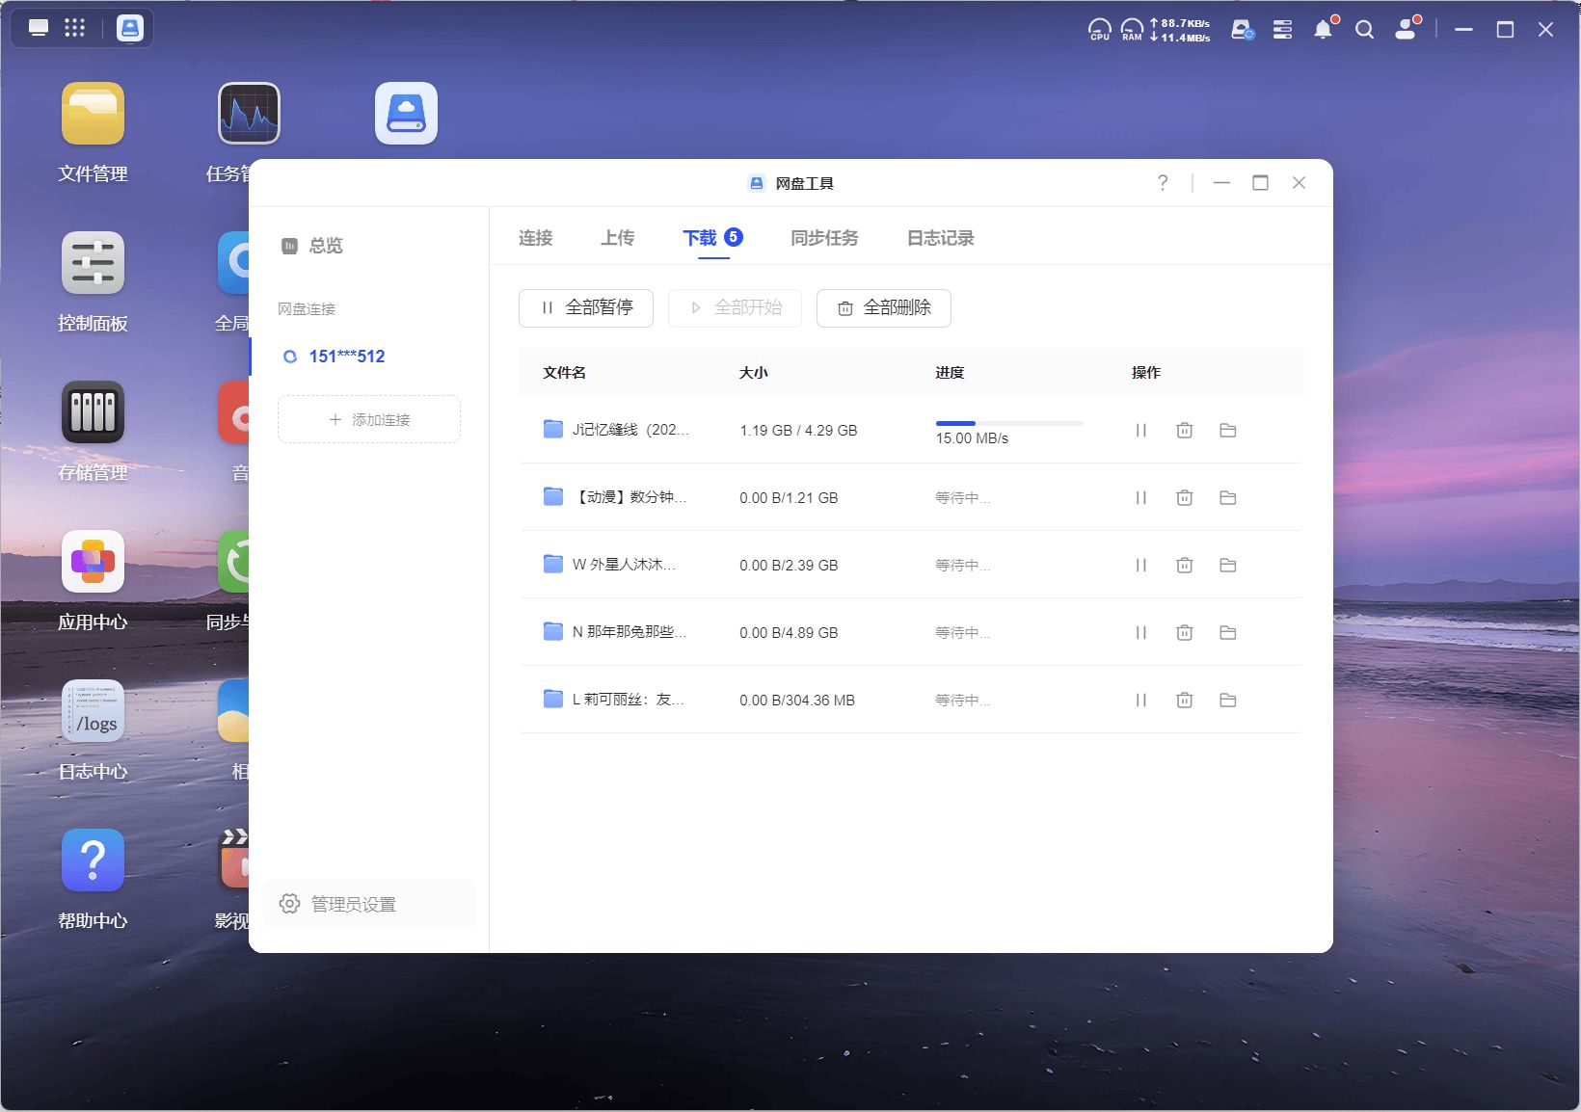Click the 全部删除 button
The image size is (1581, 1112).
[884, 307]
